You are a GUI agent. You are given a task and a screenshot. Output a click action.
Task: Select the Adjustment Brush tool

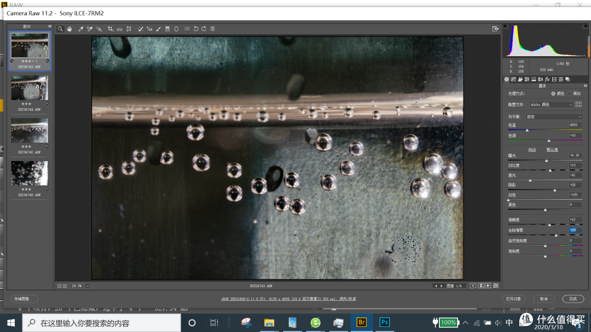(x=158, y=29)
